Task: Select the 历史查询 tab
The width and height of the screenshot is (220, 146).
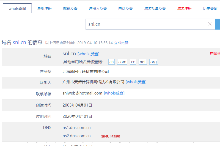Action: click(210, 8)
